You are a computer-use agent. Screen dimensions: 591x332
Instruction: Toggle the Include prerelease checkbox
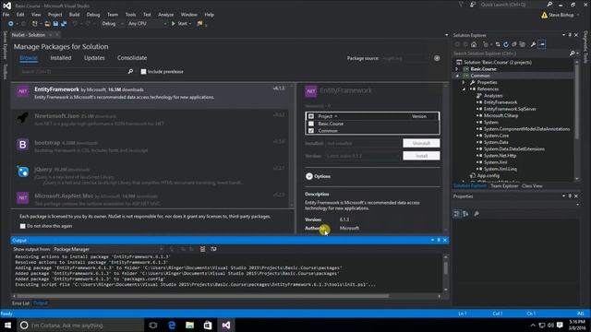[x=143, y=72]
